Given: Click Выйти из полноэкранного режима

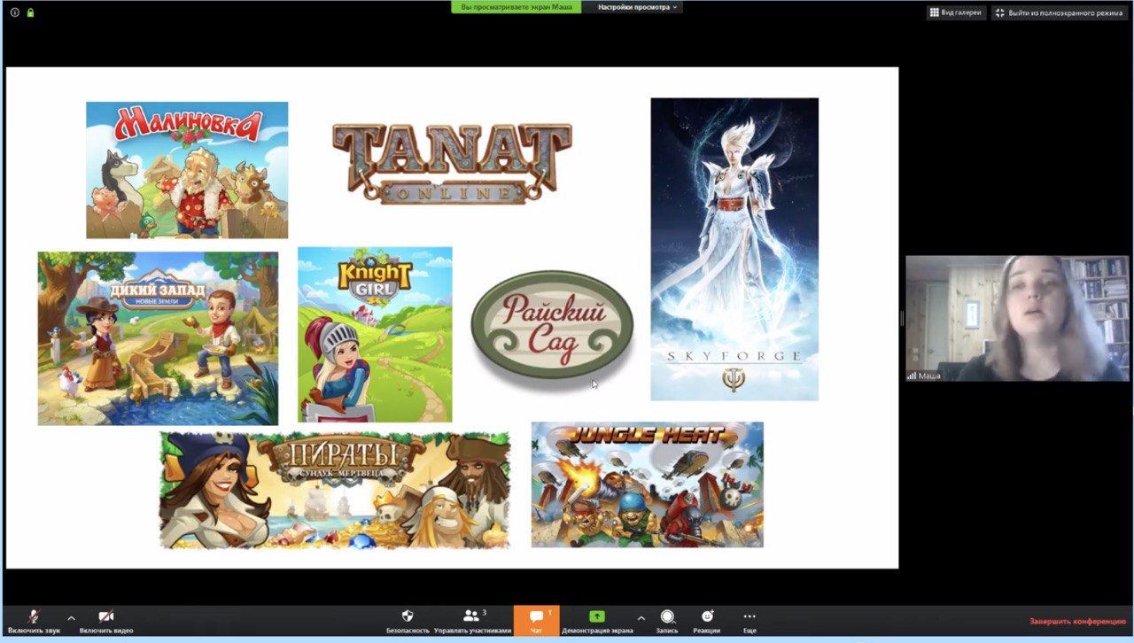Looking at the screenshot, I should pyautogui.click(x=1059, y=12).
